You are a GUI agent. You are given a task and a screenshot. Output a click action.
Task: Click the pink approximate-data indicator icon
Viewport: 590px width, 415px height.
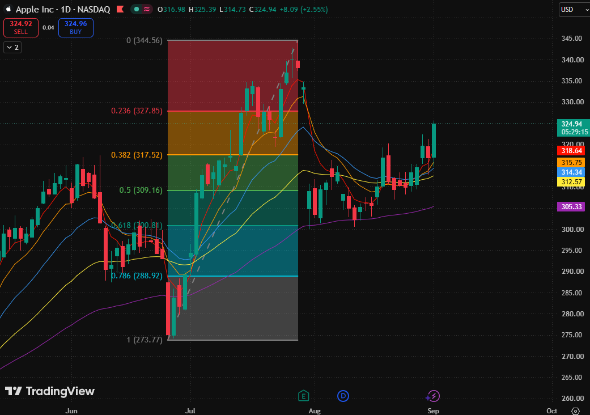tap(147, 9)
